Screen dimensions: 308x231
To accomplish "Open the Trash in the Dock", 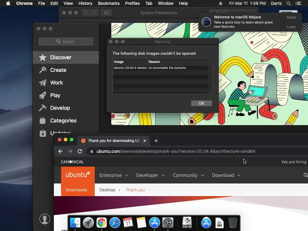I will tap(233, 223).
